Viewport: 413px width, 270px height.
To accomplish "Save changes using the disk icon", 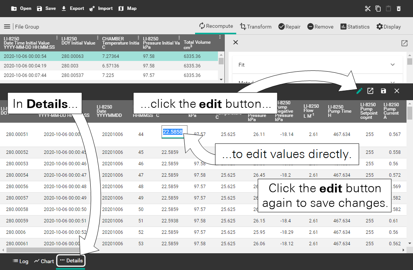I will [383, 91].
